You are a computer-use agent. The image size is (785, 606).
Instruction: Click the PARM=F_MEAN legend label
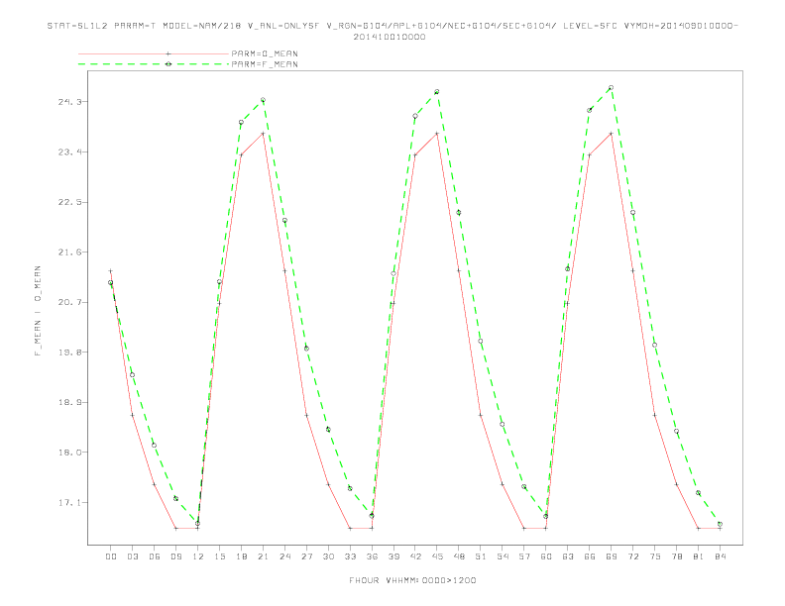pos(265,64)
